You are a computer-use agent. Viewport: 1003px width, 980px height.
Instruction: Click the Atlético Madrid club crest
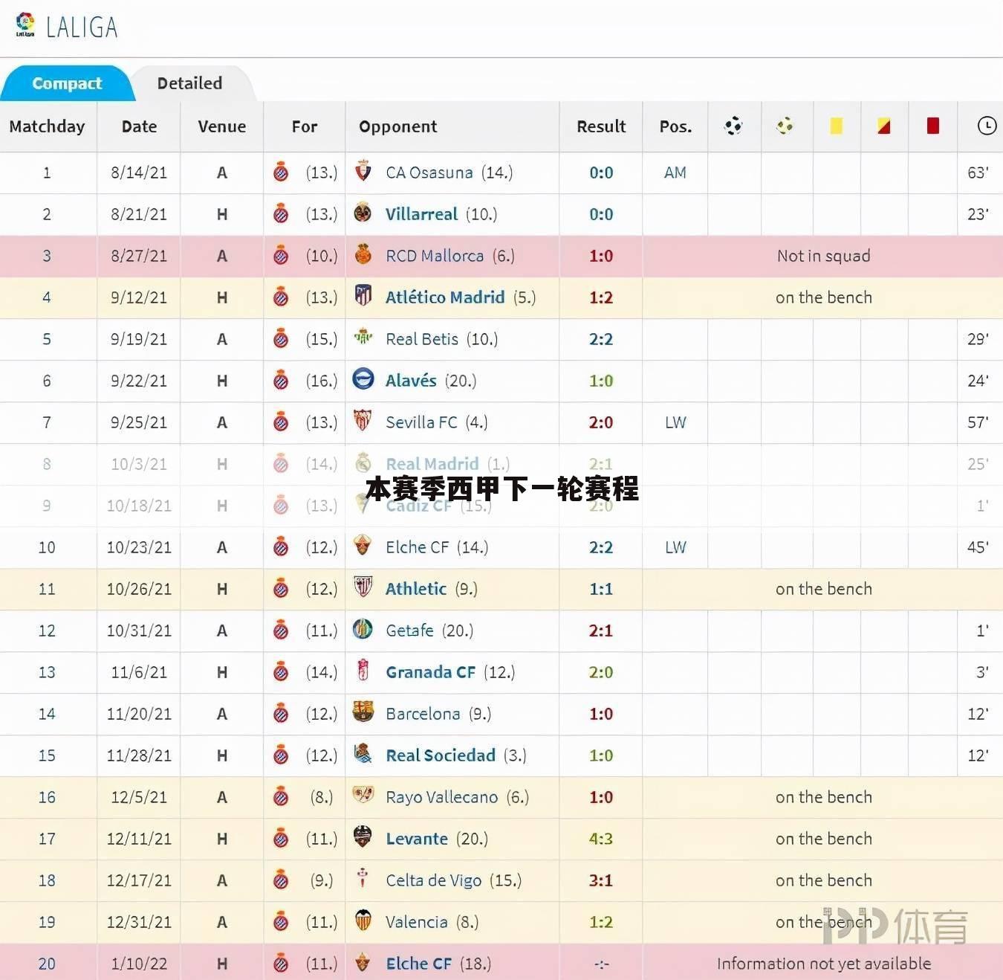363,297
